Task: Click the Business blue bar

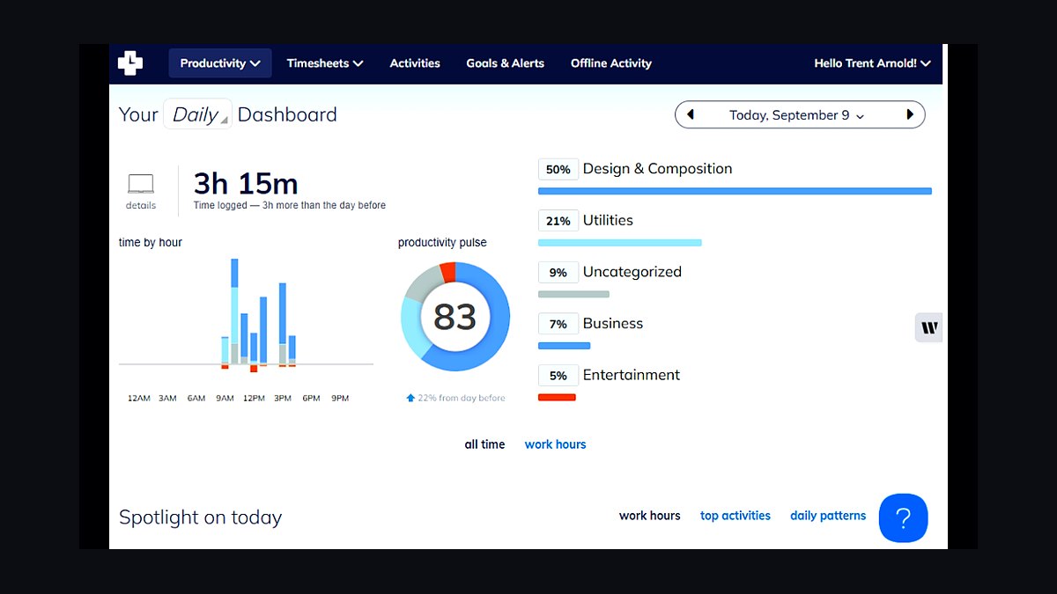Action: tap(564, 346)
